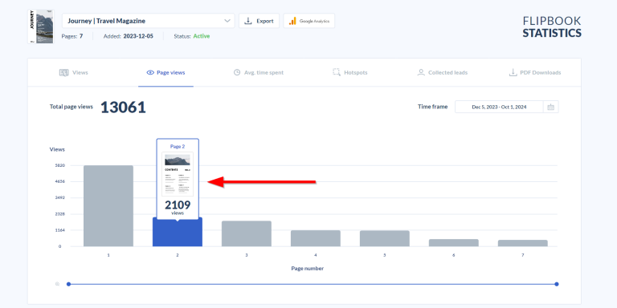Click the clock icon in Avg. time spent
Screen dimensions: 617x308
coord(237,73)
